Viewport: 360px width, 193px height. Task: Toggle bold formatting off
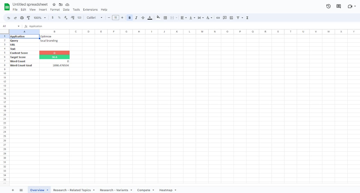point(129,18)
